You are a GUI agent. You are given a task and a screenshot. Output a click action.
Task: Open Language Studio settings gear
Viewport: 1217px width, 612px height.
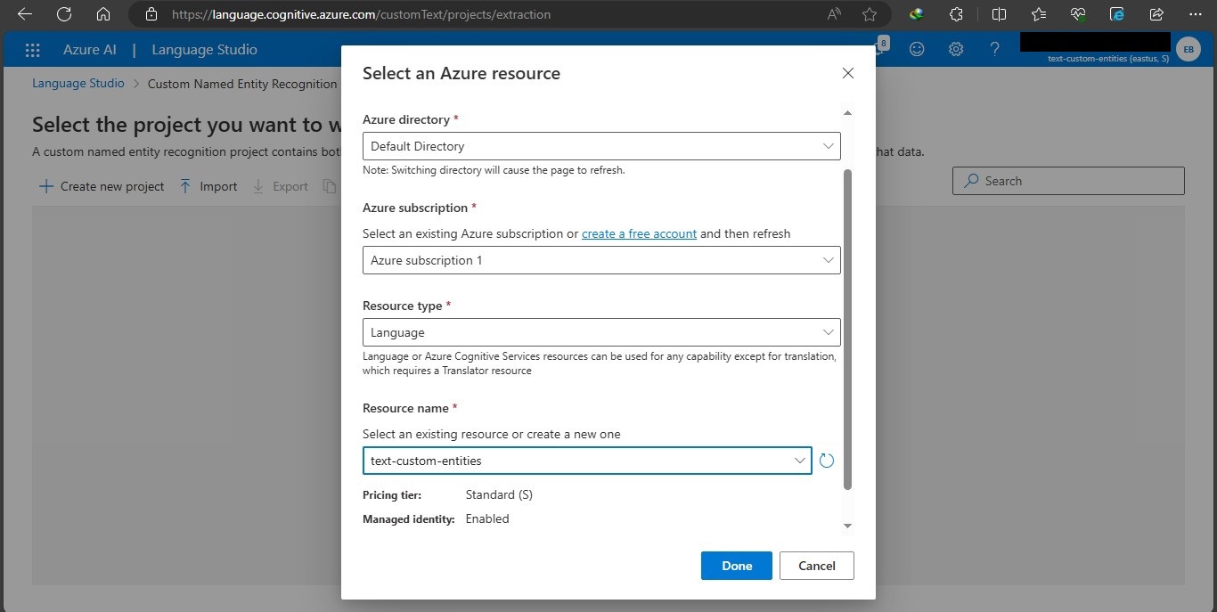tap(956, 50)
